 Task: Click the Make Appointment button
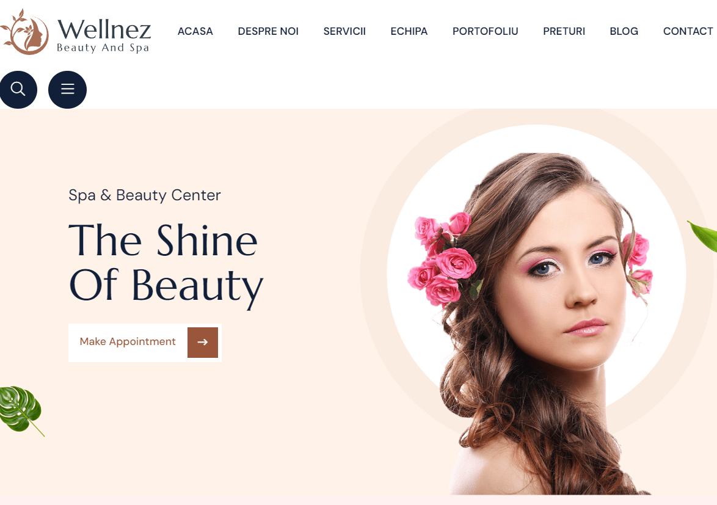point(145,343)
